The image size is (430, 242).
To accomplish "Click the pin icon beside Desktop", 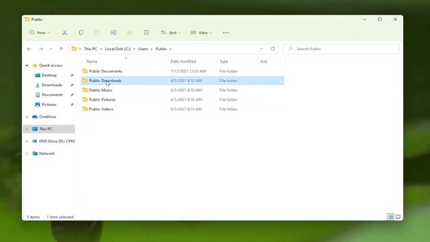I will (x=72, y=75).
